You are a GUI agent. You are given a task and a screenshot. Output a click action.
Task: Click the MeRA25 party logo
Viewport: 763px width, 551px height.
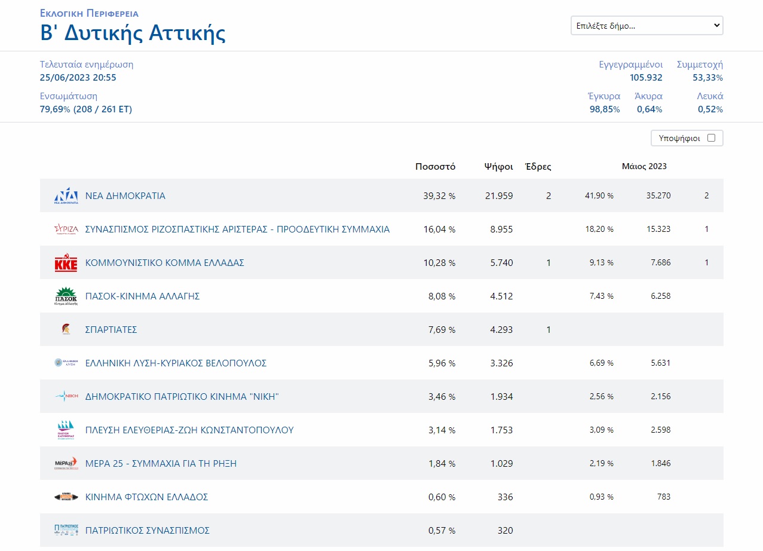pyautogui.click(x=66, y=463)
